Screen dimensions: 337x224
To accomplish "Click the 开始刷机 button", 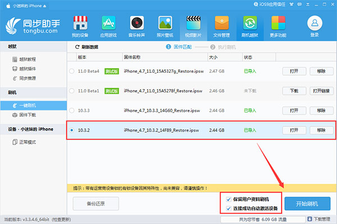I will 307,204.
